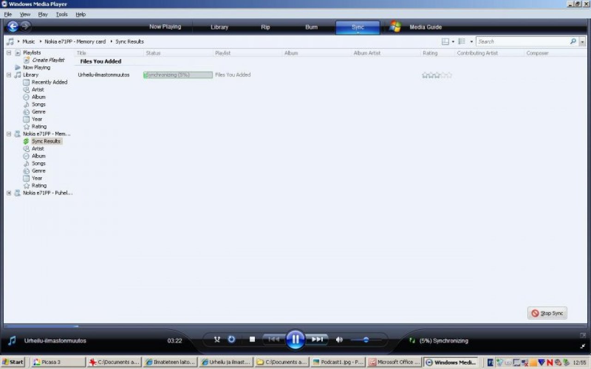The width and height of the screenshot is (591, 369).
Task: Adjust the volume slider
Action: click(x=366, y=340)
